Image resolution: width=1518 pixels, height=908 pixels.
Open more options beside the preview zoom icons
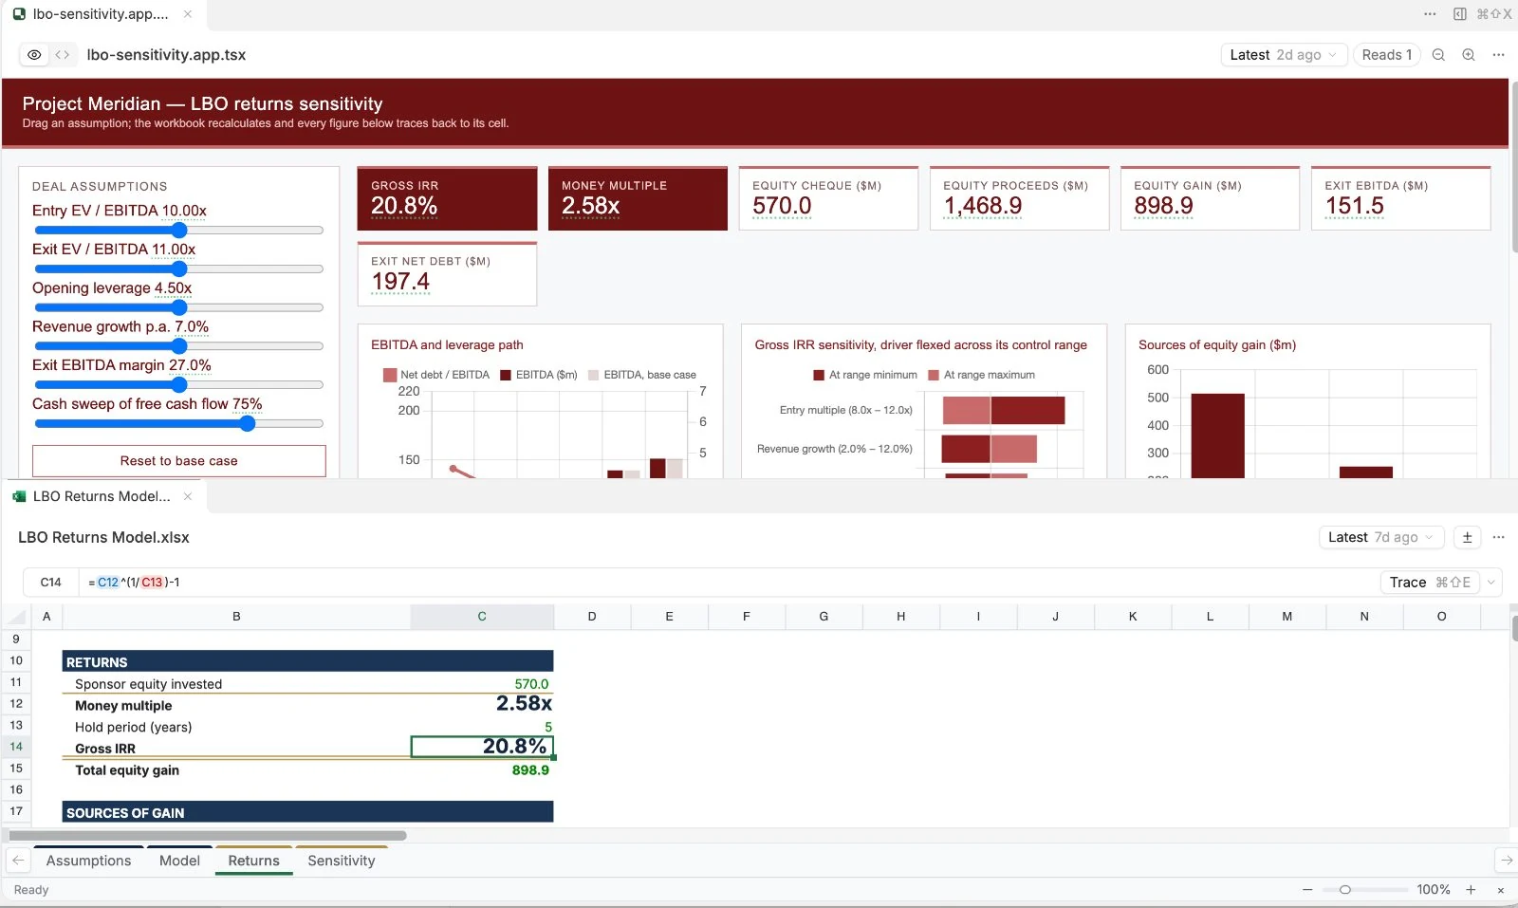pyautogui.click(x=1499, y=55)
